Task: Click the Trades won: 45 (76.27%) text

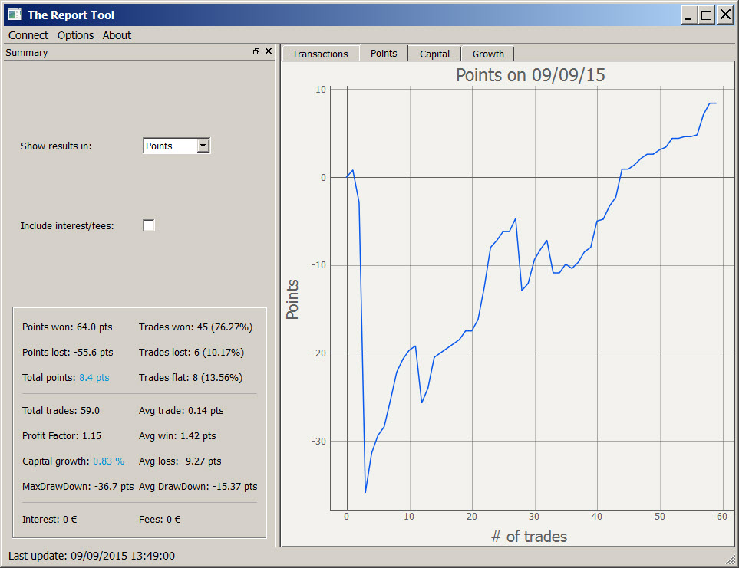Action: tap(196, 327)
